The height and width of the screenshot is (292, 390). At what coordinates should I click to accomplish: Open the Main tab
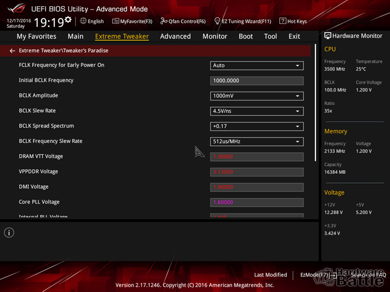[x=76, y=36]
